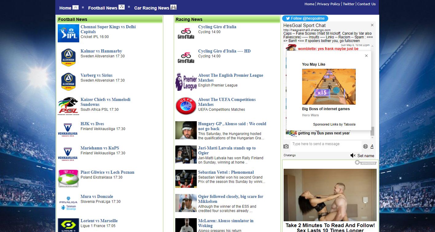This screenshot has width=435, height=232.
Task: Open Car Racing News in the main navigation
Action: point(152,8)
